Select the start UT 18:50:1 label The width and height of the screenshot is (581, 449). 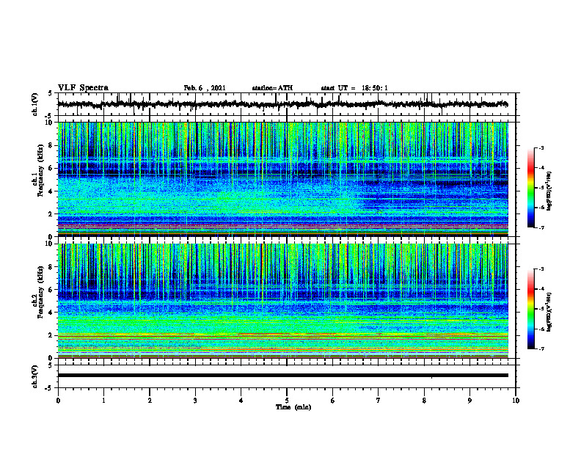pyautogui.click(x=354, y=88)
